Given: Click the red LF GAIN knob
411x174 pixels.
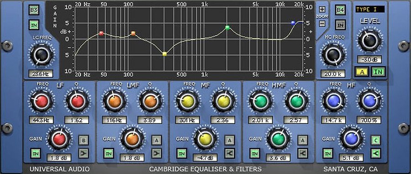Looking at the screenshot, I should point(59,139).
